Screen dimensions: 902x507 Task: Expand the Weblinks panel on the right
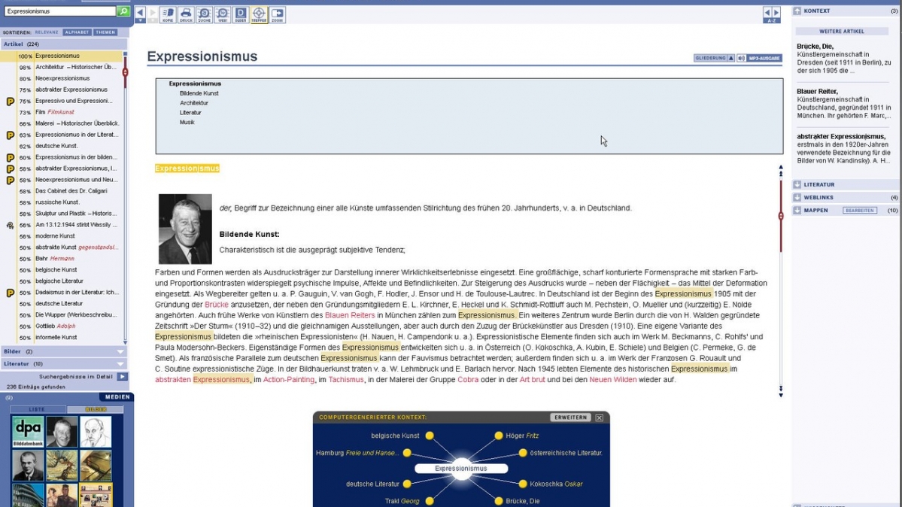point(797,197)
